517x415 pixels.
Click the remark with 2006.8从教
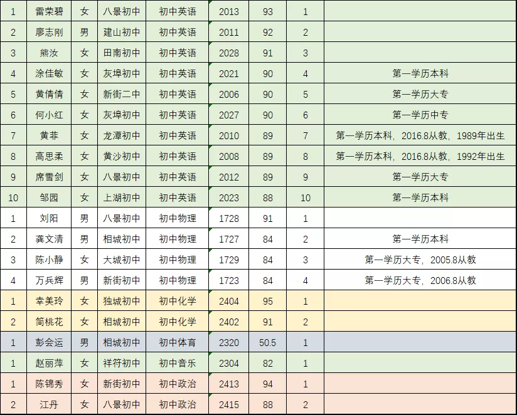(420, 280)
